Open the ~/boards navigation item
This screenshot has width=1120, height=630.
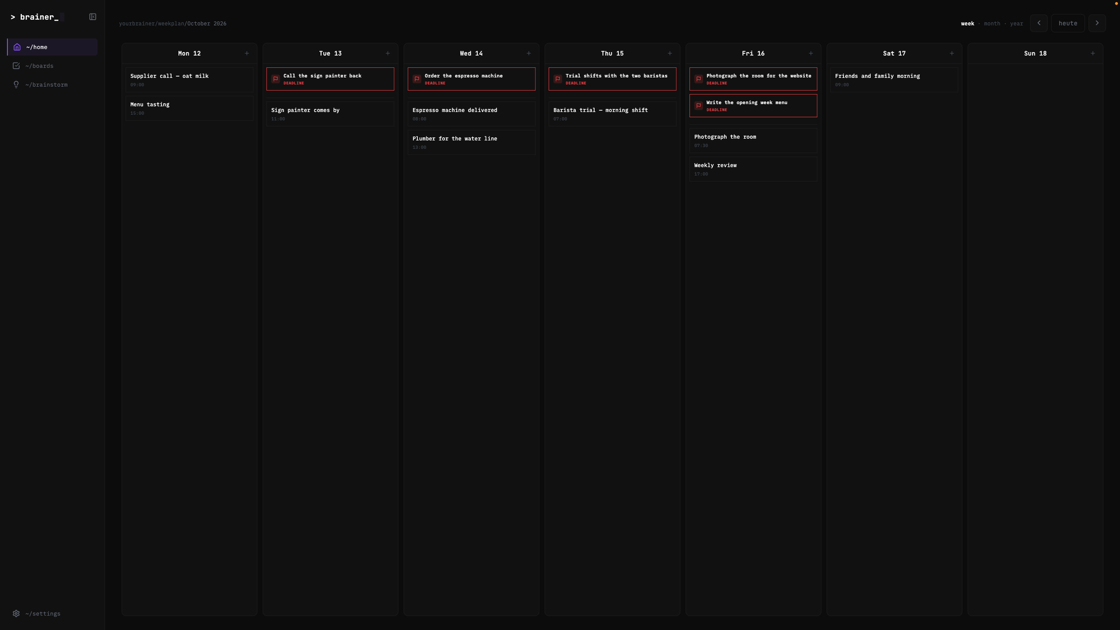click(x=53, y=66)
